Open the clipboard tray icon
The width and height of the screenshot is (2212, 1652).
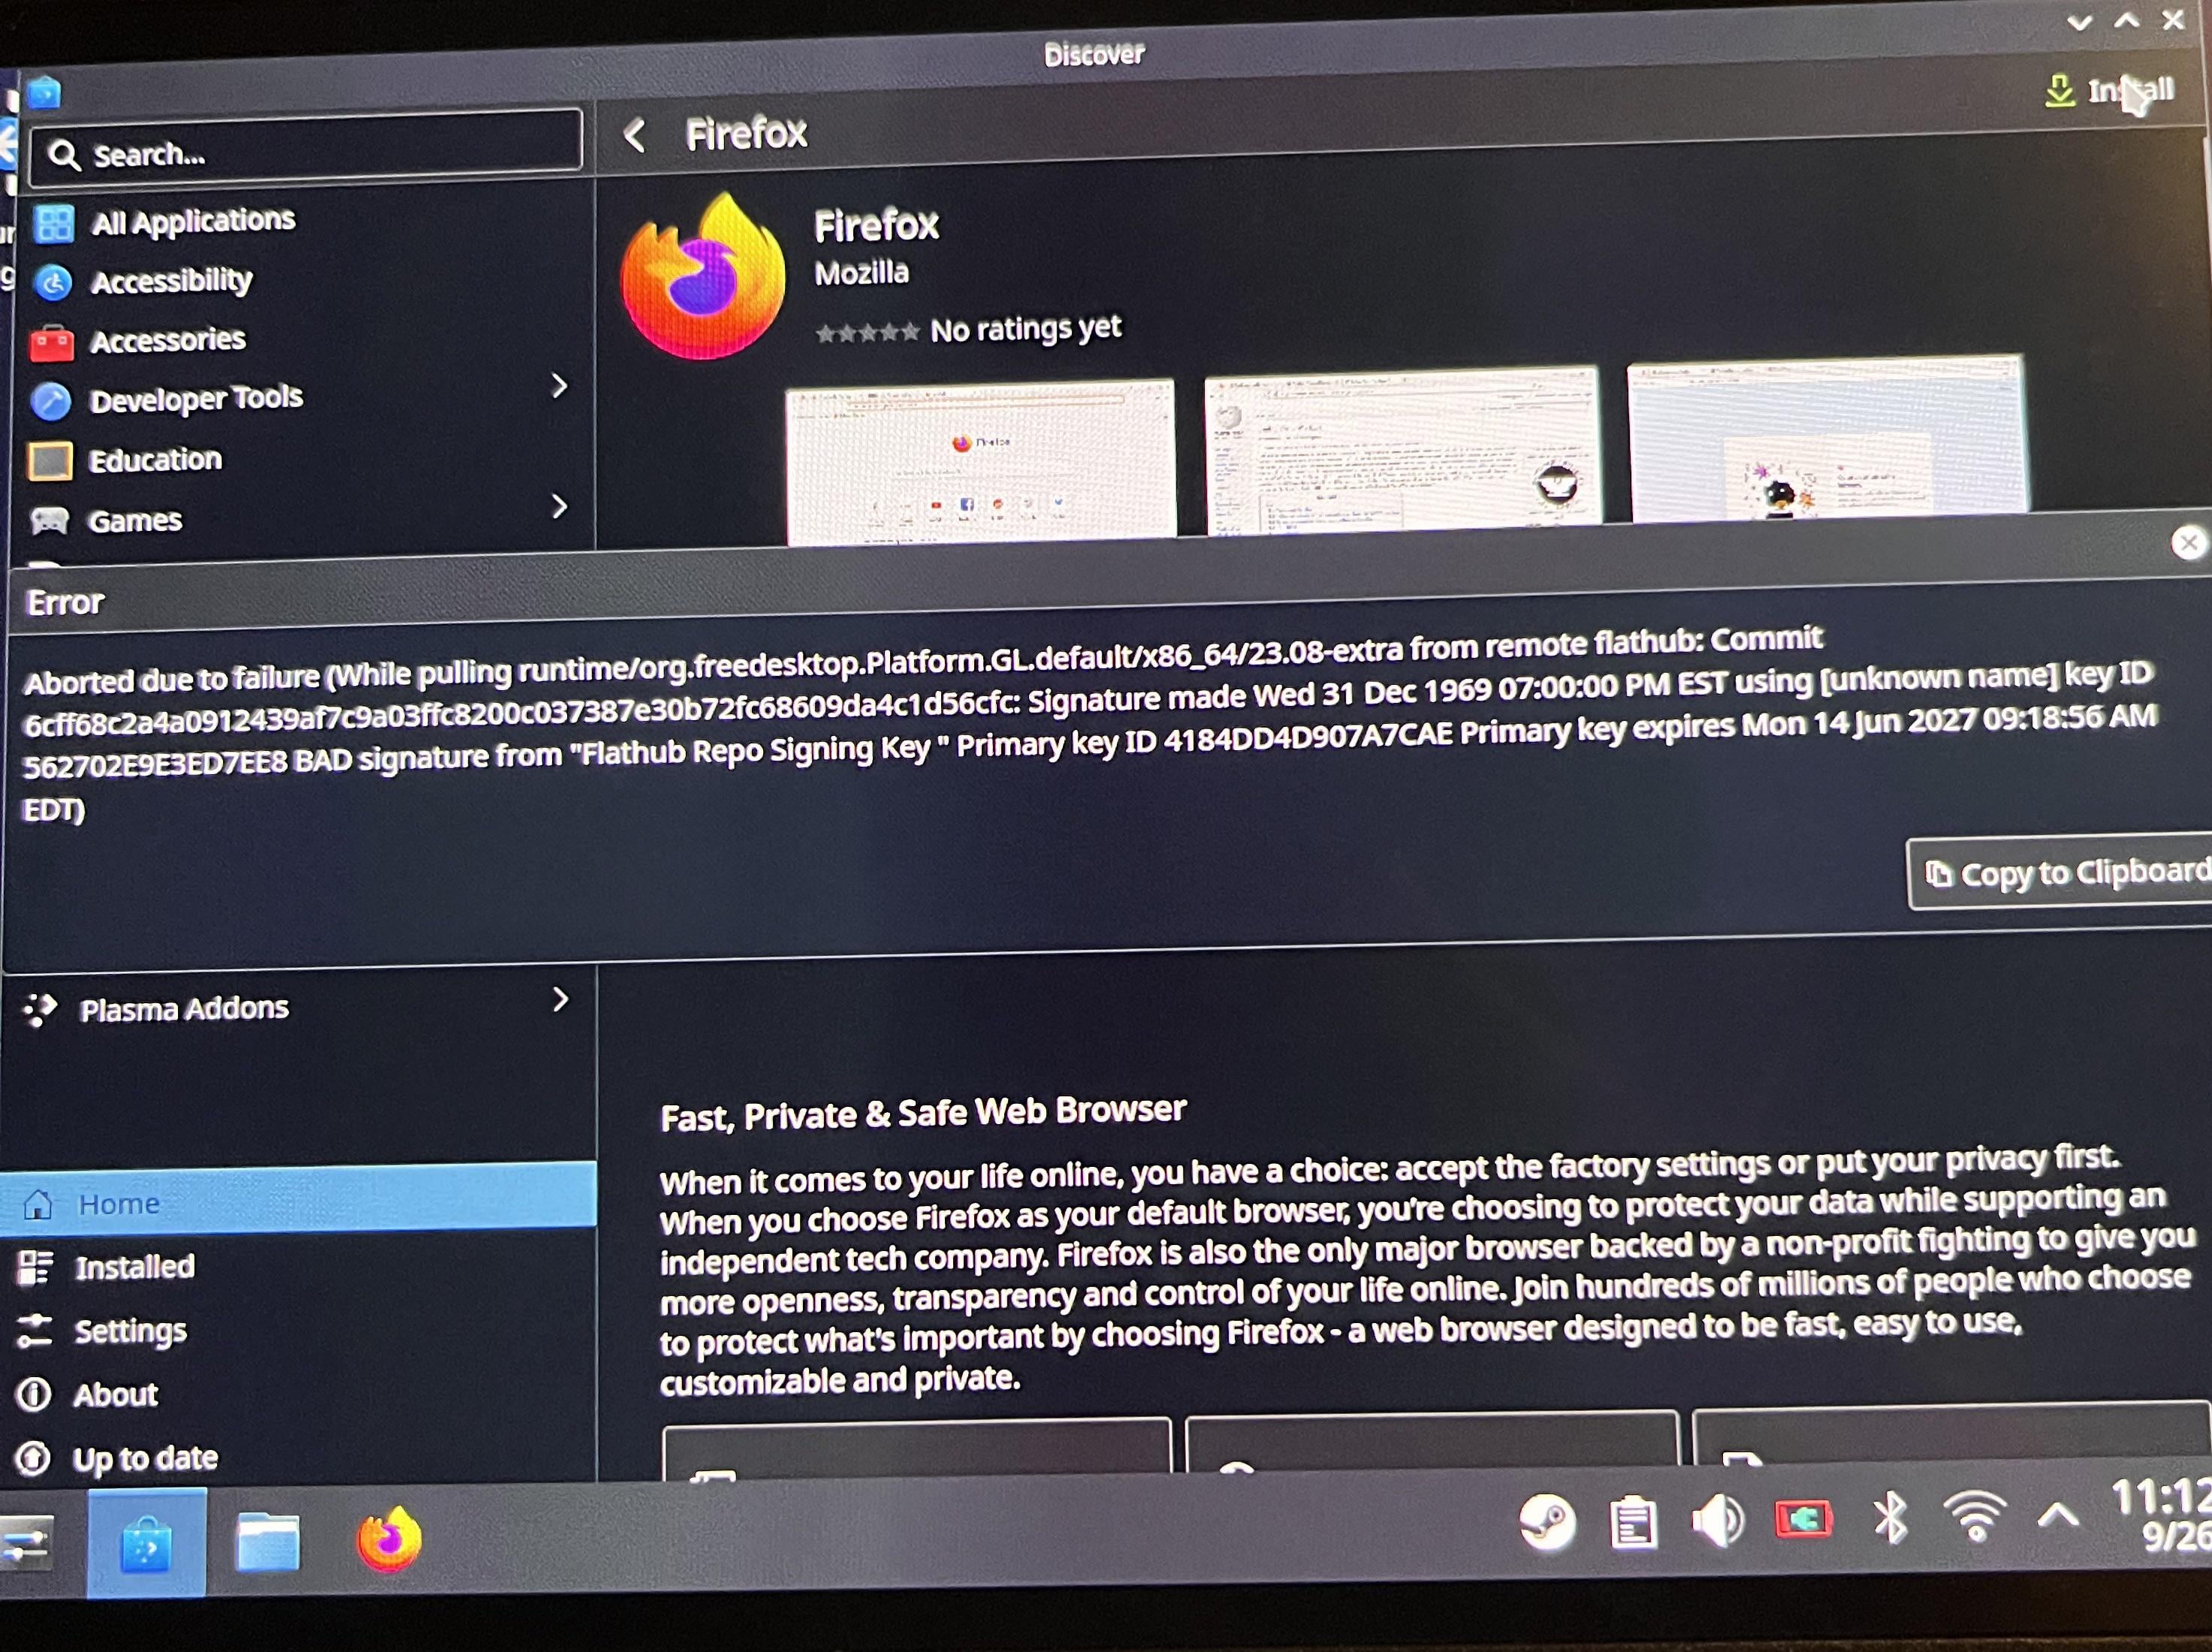(1633, 1523)
